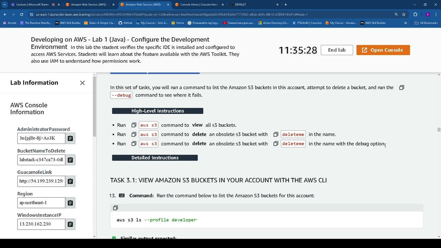Open the My Courses - Solo A... bookmark
Image resolution: width=441 pixels, height=248 pixels.
pos(152,23)
